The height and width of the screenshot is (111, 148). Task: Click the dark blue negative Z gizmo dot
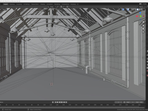pos(140,19)
